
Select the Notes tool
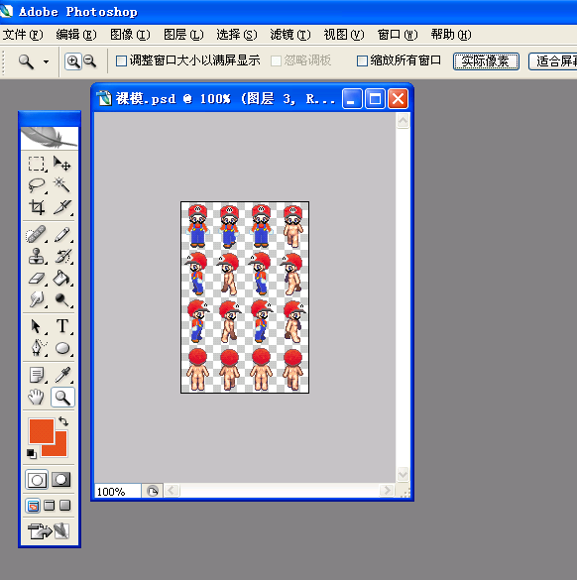37,375
